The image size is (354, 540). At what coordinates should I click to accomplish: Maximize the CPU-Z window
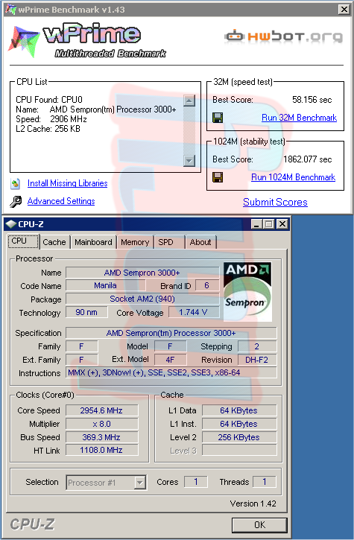pyautogui.click(x=268, y=224)
